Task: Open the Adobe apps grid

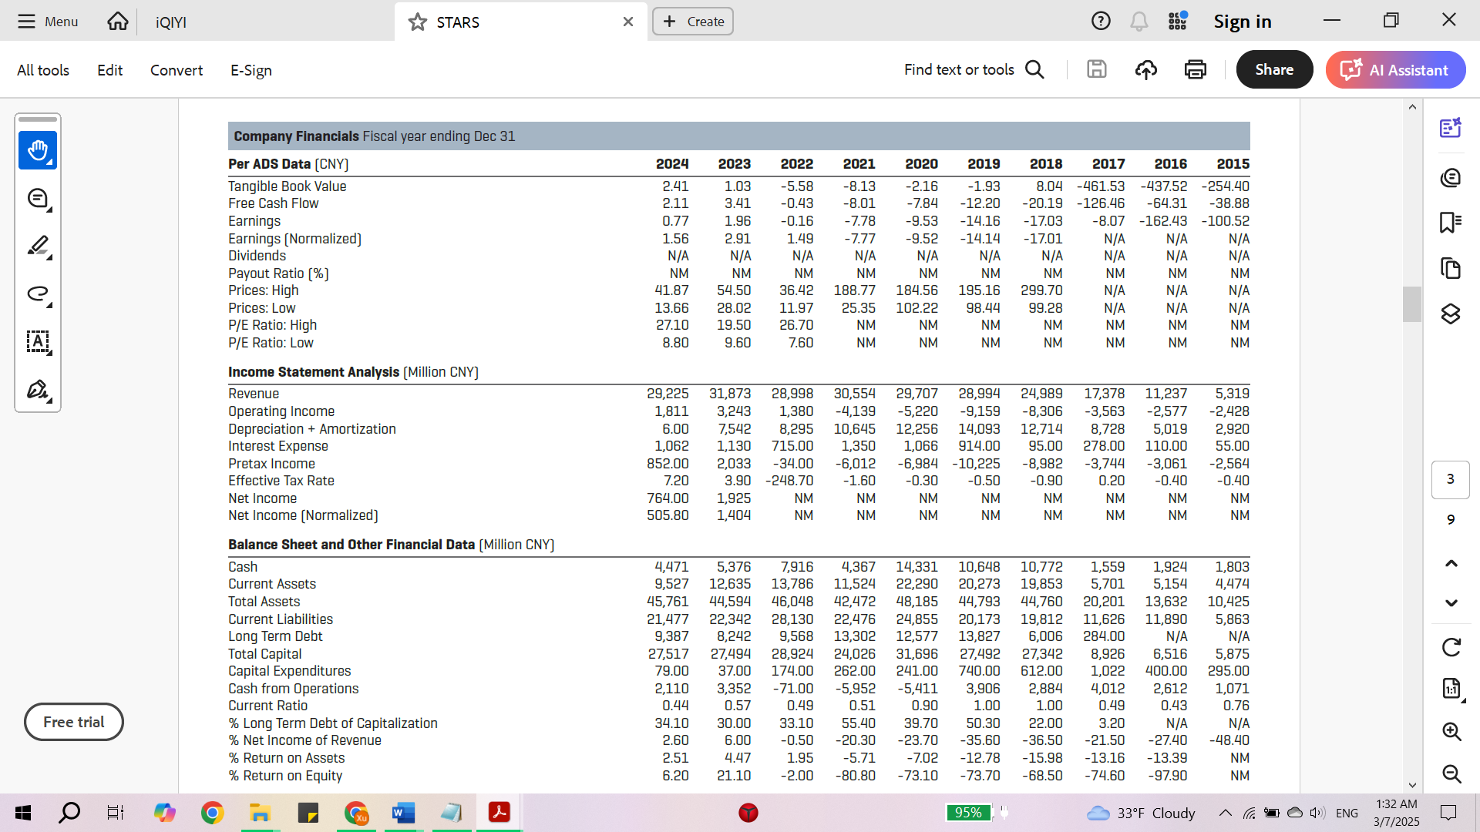Action: [1178, 22]
